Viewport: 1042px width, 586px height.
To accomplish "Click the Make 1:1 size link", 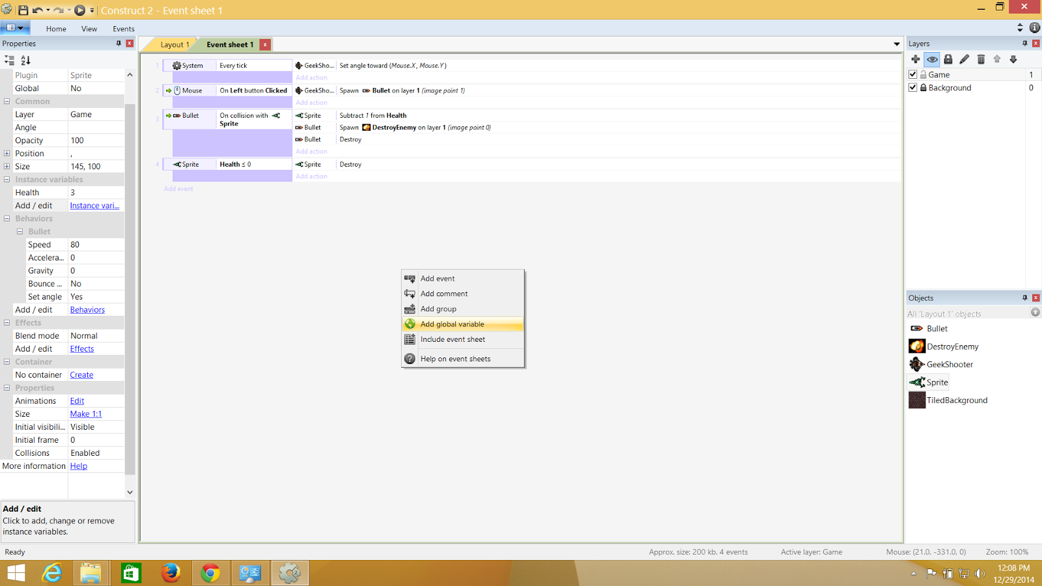I will click(86, 414).
